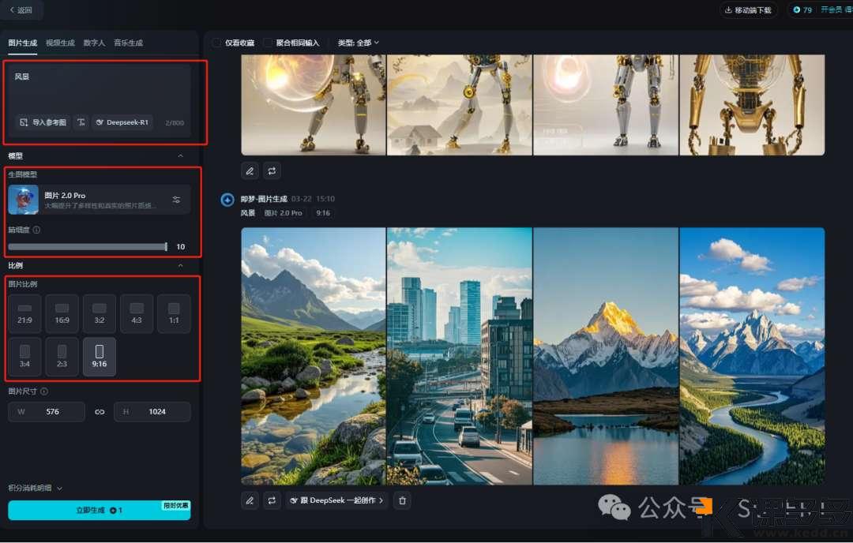Click the edit pencil icon below robot images

[x=250, y=170]
